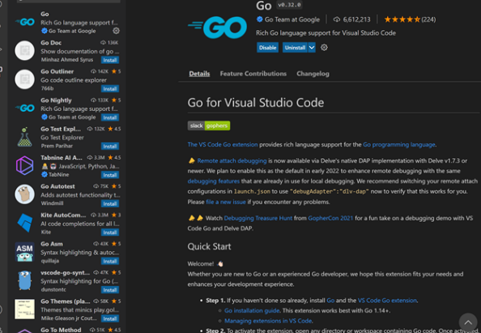Open Managing extensions in VS Code link
Screen dimensions: 481x333
[268, 321]
